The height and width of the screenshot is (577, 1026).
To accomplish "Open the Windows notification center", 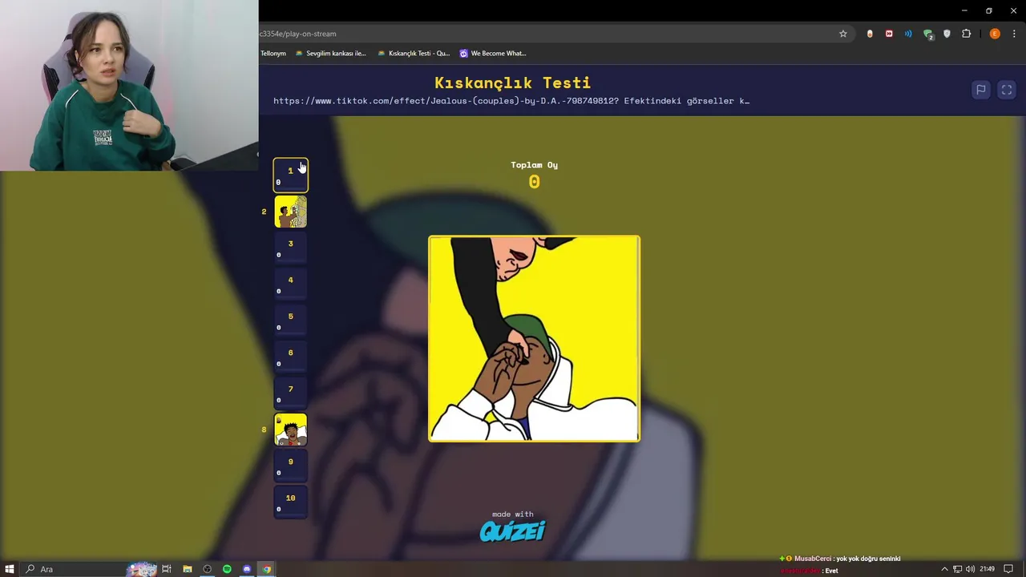I will click(x=1008, y=569).
